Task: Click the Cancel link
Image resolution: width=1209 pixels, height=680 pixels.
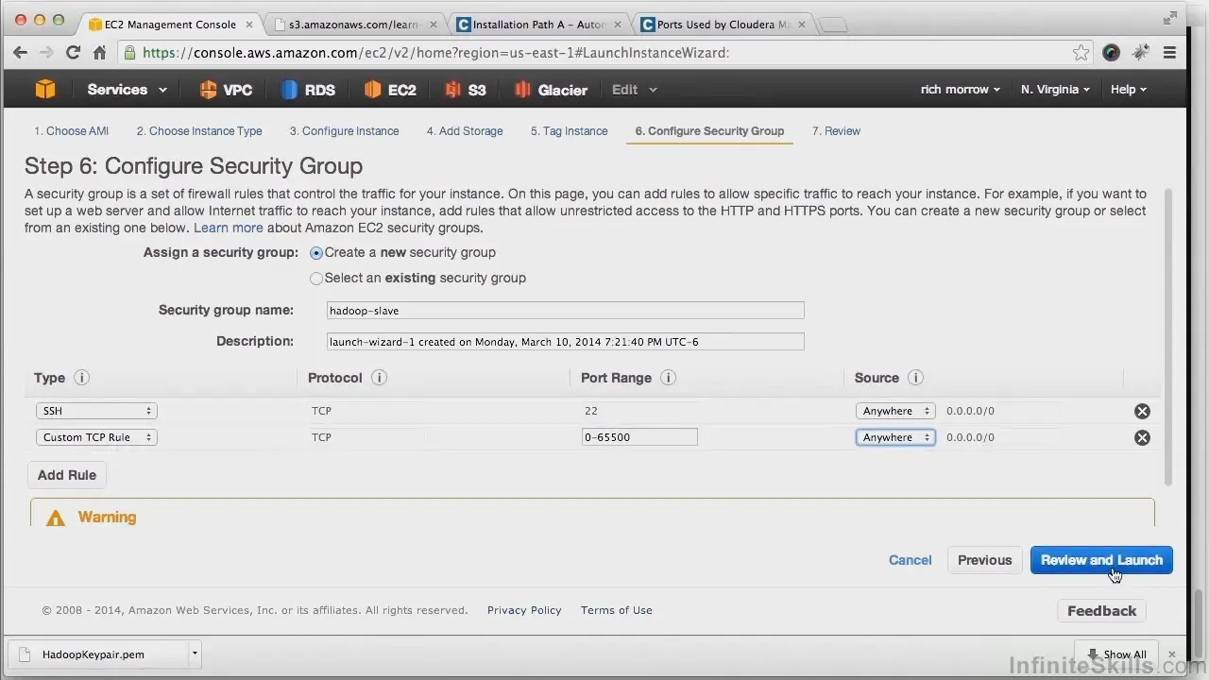Action: tap(911, 560)
